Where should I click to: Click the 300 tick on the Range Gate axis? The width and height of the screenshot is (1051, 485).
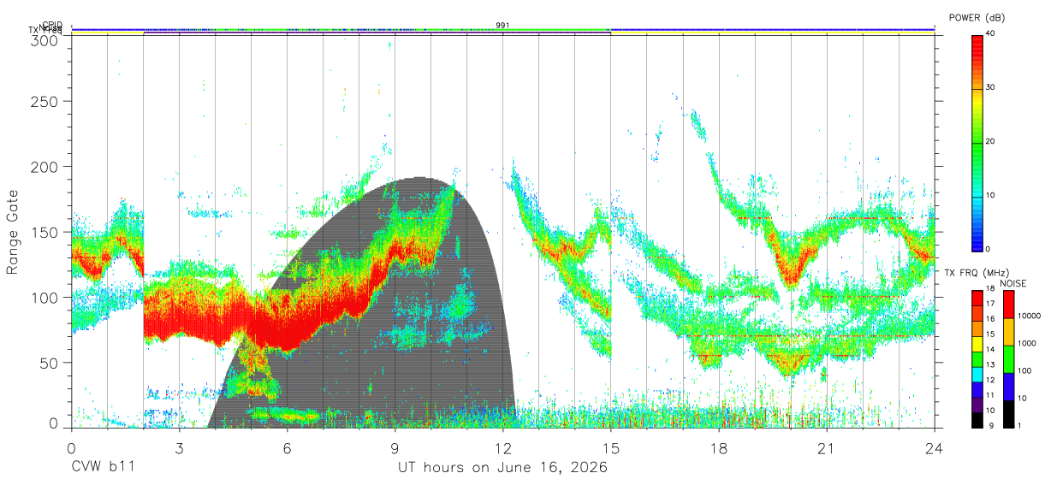click(x=46, y=39)
